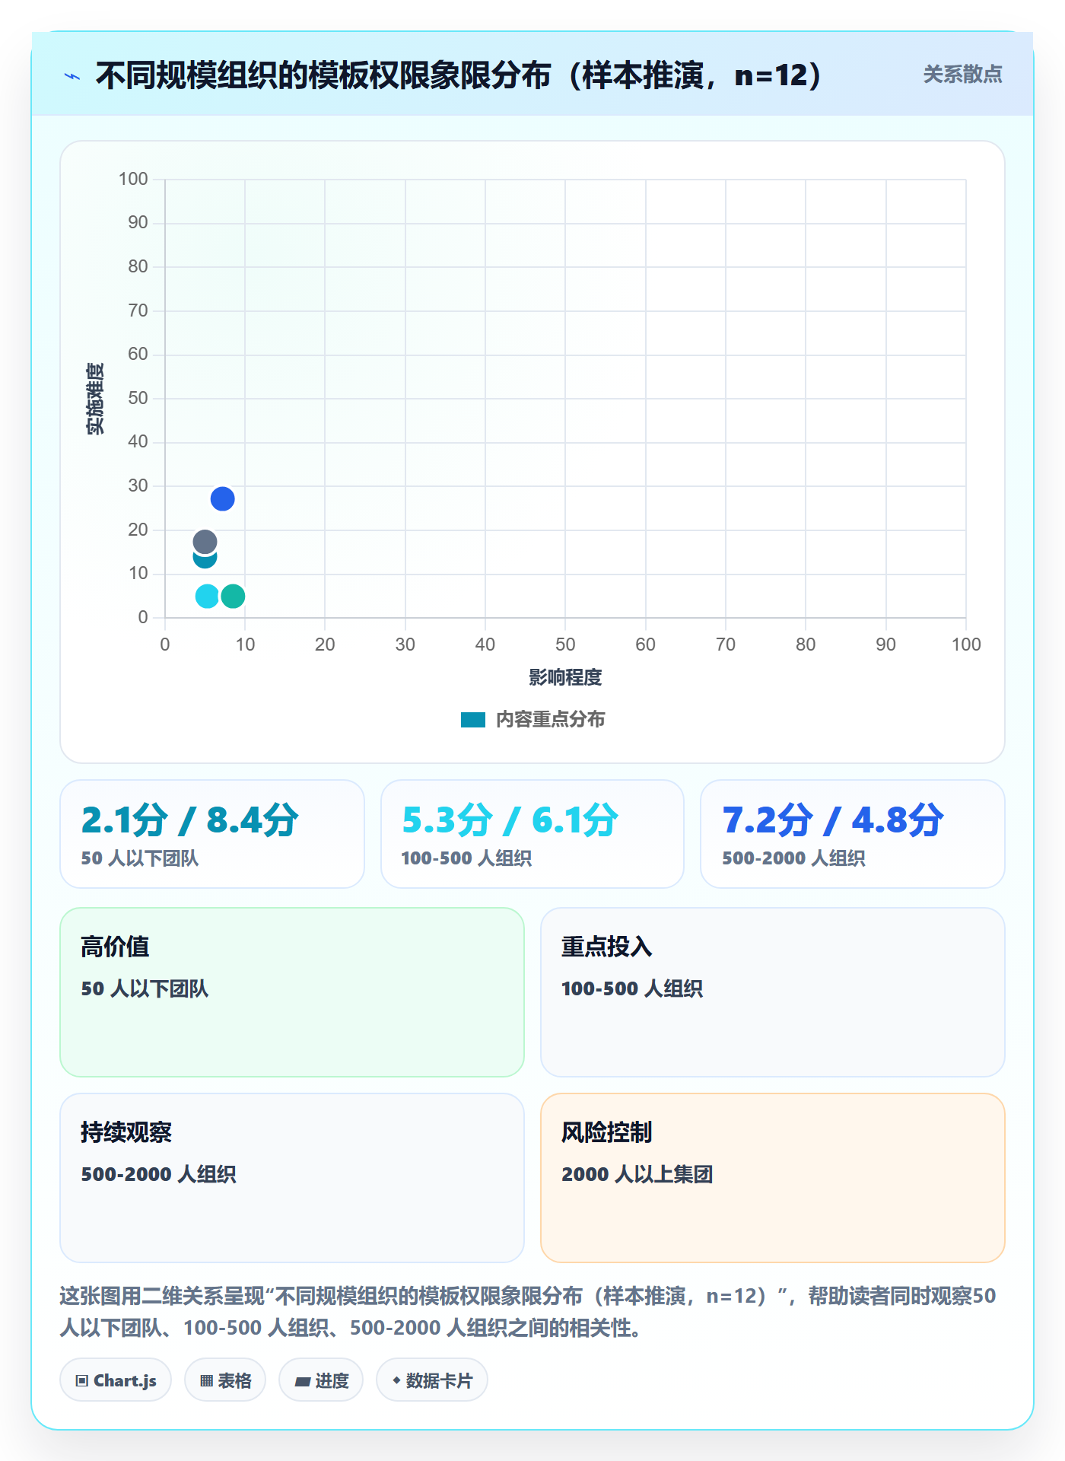Screen dimensions: 1065x1461
Task: Toggle the 内容重点分布 legend swatch
Action: pos(472,720)
